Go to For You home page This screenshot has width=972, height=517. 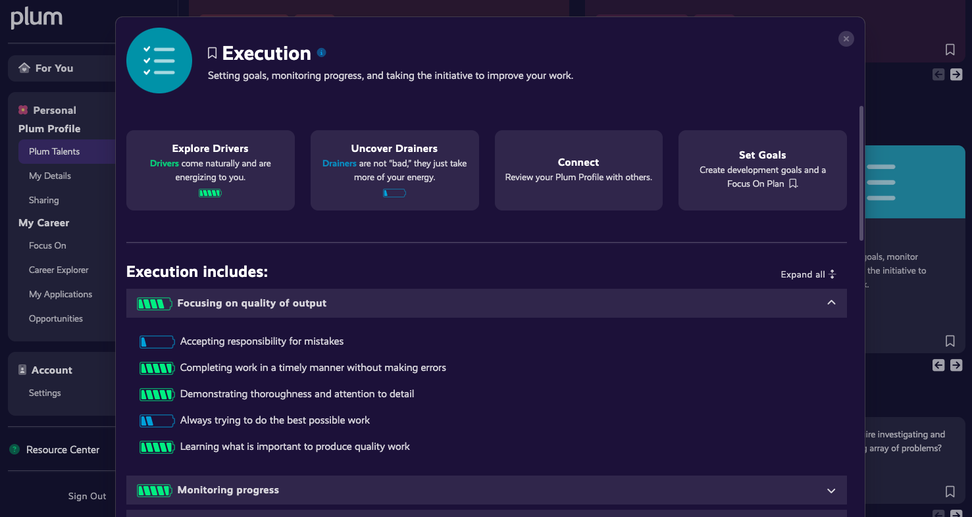point(54,68)
